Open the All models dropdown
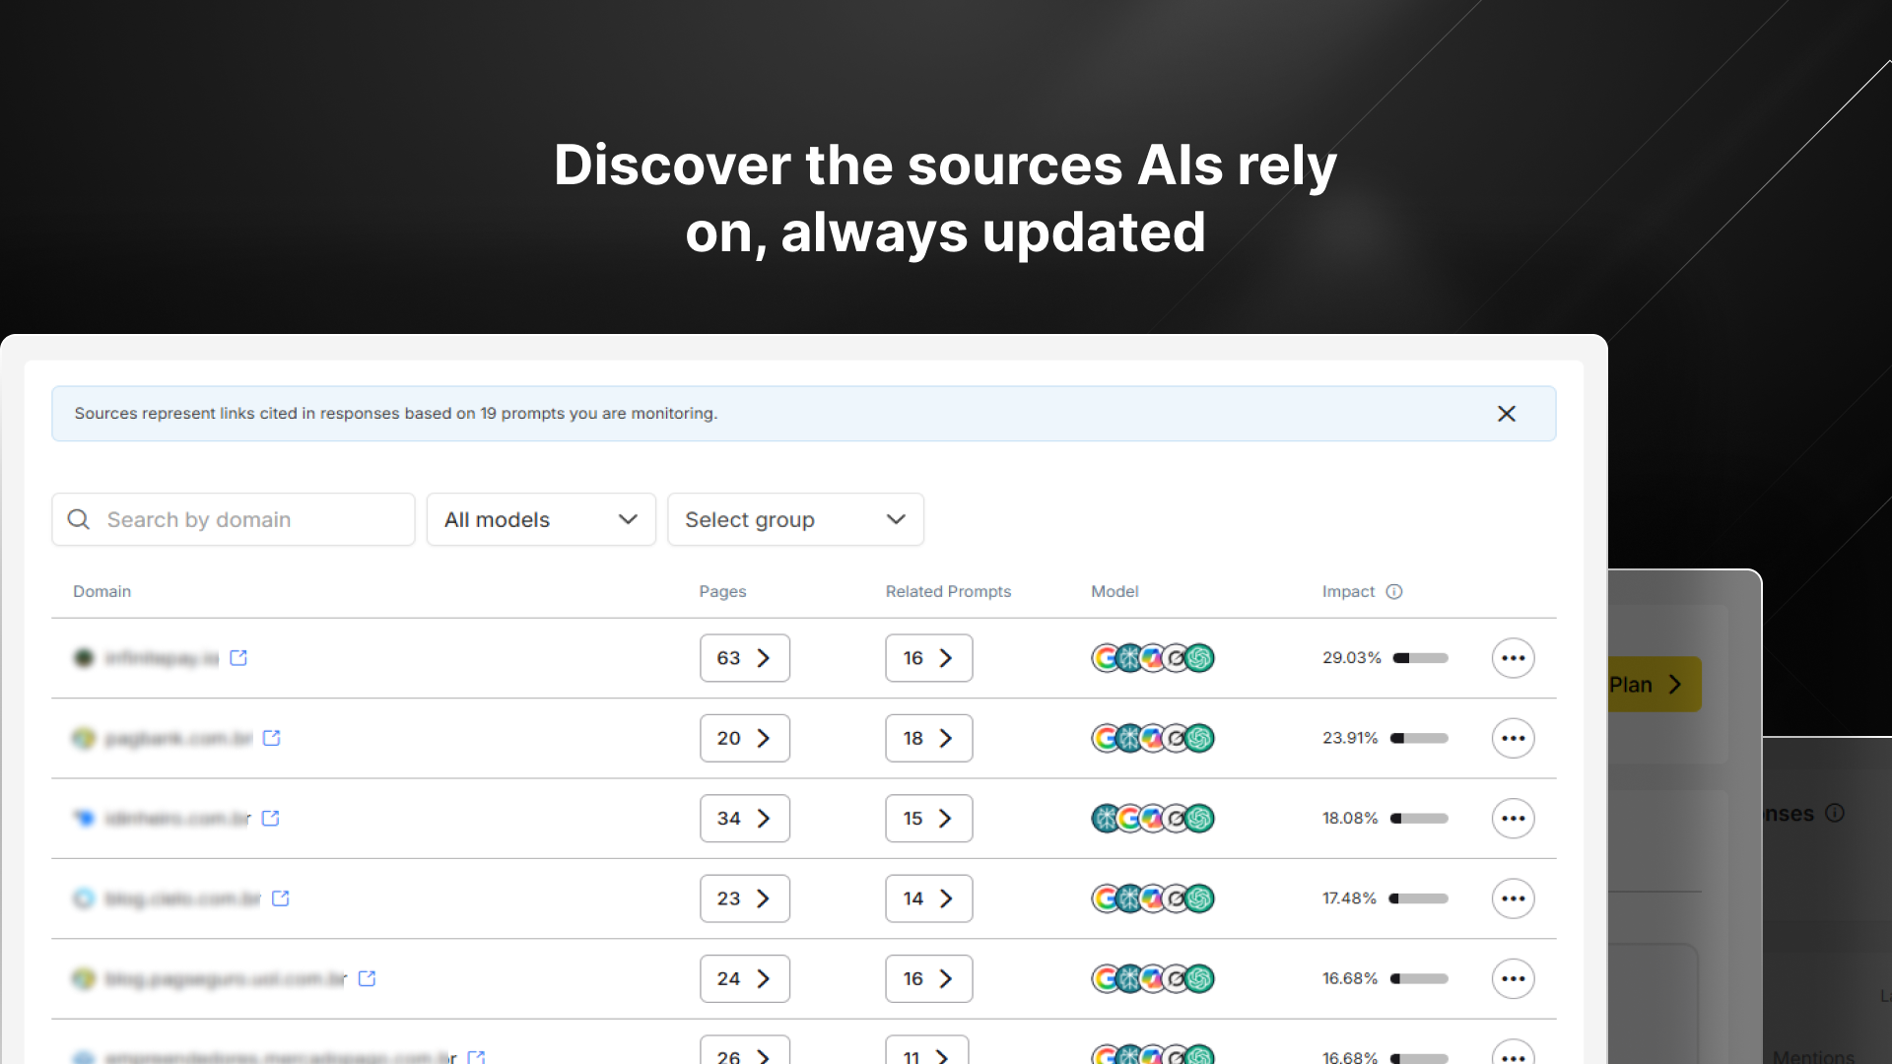This screenshot has width=1892, height=1064. pyautogui.click(x=541, y=519)
